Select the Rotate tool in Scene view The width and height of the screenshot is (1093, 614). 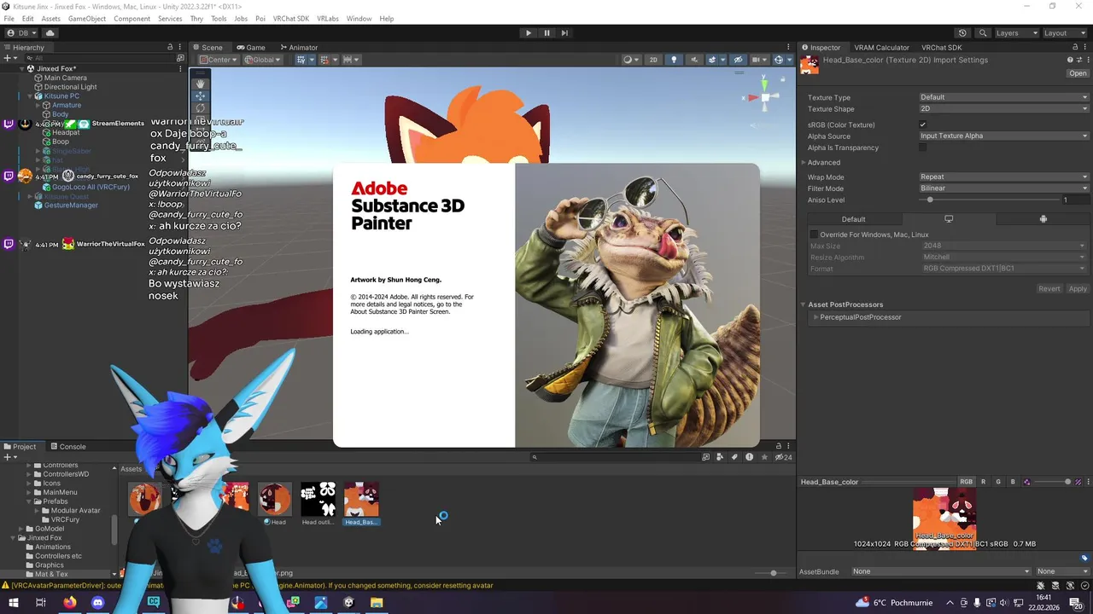pyautogui.click(x=201, y=108)
